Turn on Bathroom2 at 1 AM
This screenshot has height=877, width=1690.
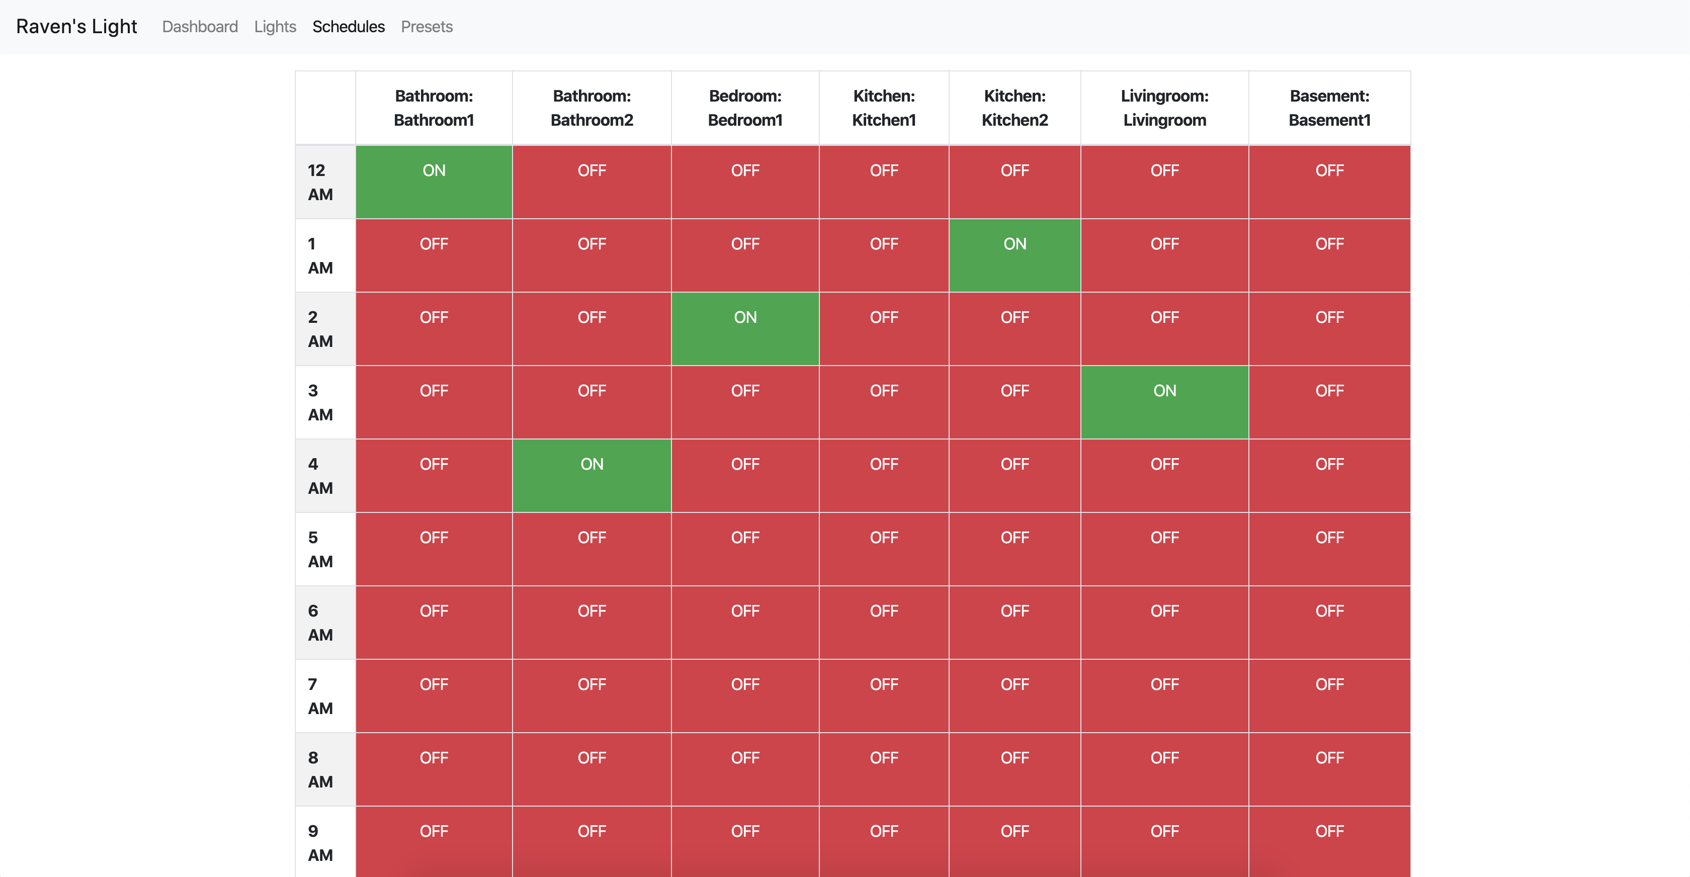pyautogui.click(x=591, y=255)
